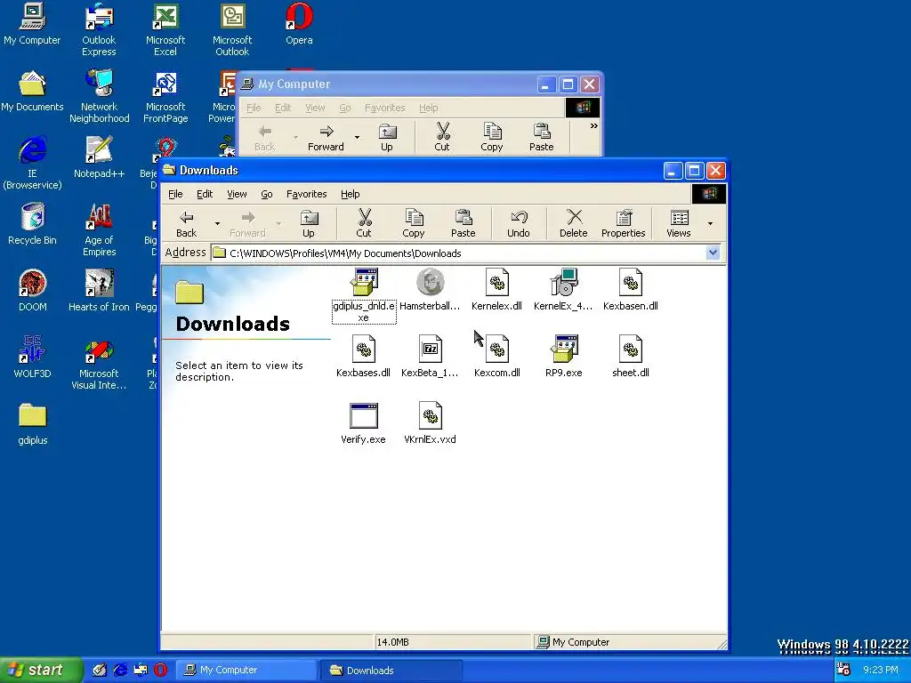Click Copy in My Computer window toolbar

[x=491, y=138]
